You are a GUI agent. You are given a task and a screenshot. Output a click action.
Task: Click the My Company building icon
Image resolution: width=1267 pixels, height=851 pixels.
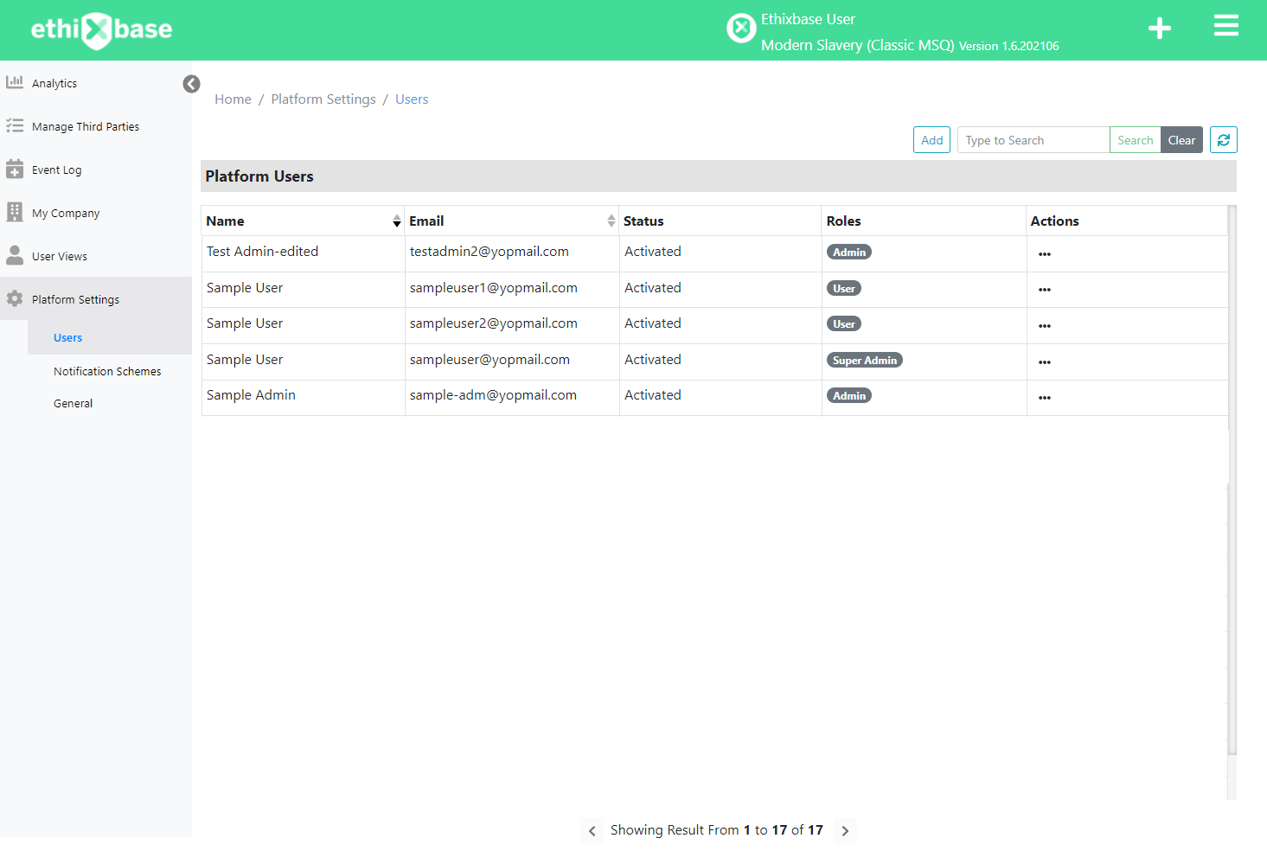click(15, 212)
